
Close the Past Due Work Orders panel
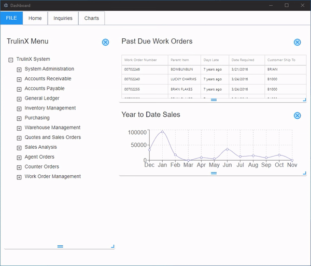click(297, 42)
